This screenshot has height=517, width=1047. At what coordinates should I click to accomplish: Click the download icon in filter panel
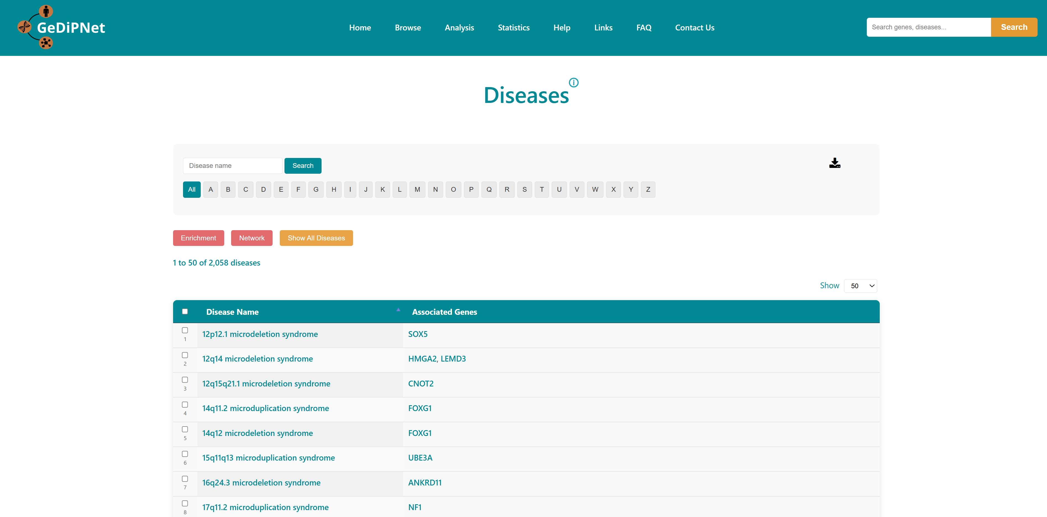(x=834, y=163)
